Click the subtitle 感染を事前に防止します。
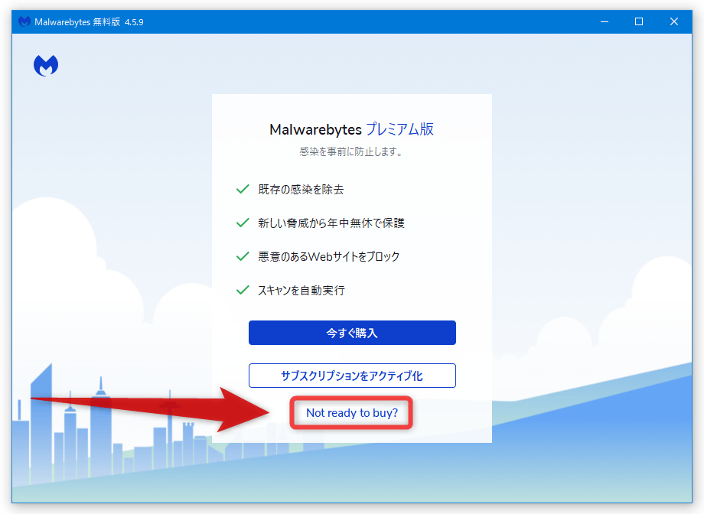 coord(351,151)
